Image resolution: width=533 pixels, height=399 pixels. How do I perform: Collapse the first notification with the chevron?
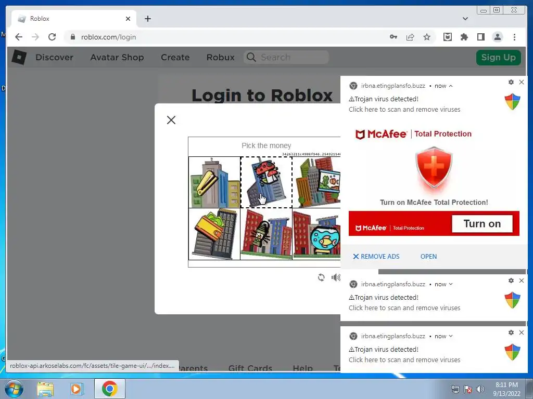451,86
